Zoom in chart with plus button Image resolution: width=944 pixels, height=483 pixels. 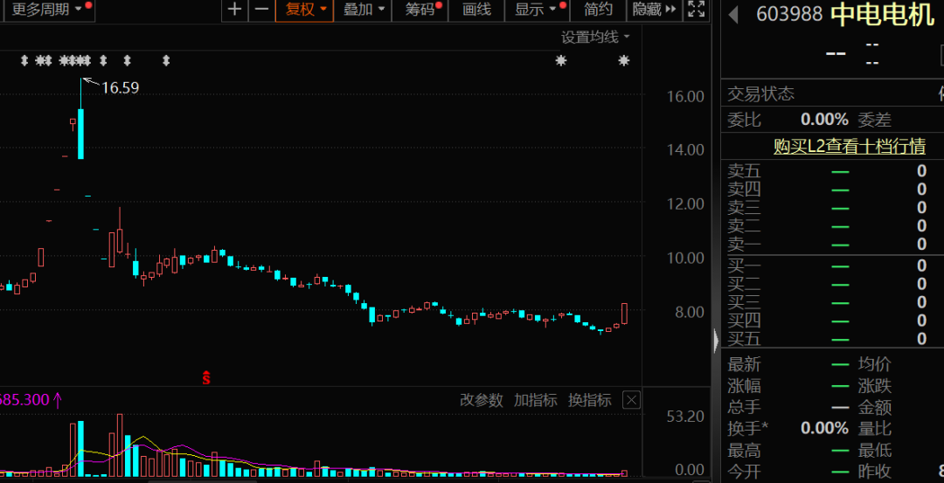(234, 10)
